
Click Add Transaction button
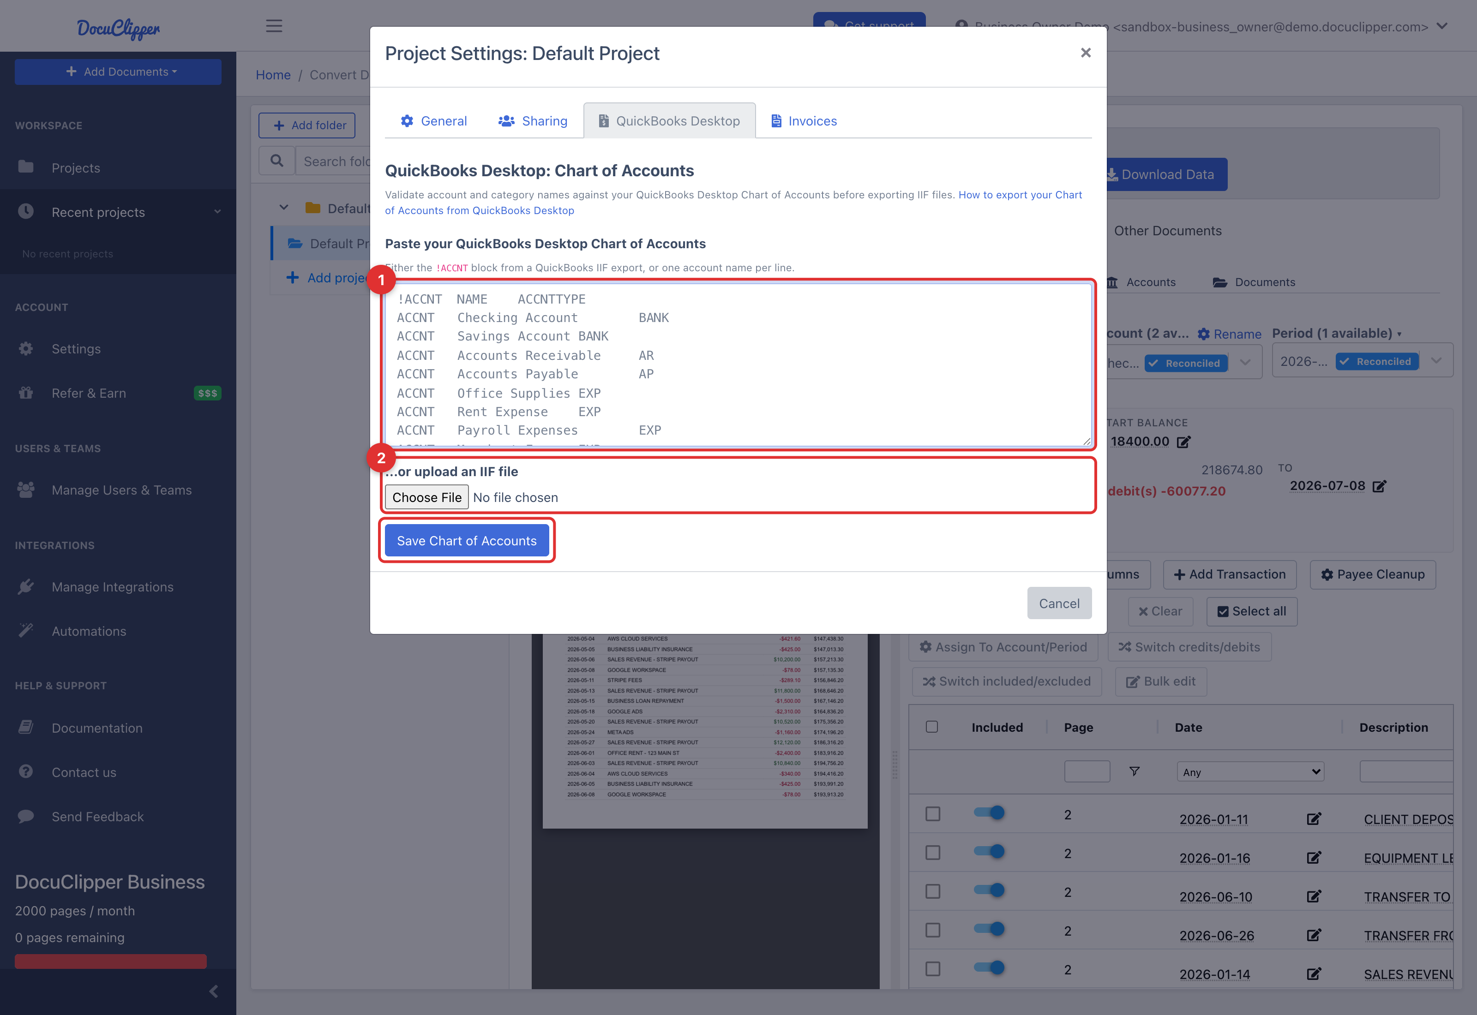pos(1230,574)
